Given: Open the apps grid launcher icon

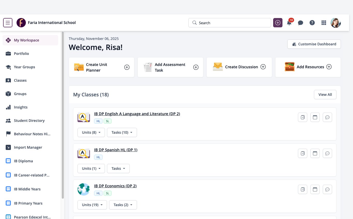Looking at the screenshot, I should click(324, 23).
